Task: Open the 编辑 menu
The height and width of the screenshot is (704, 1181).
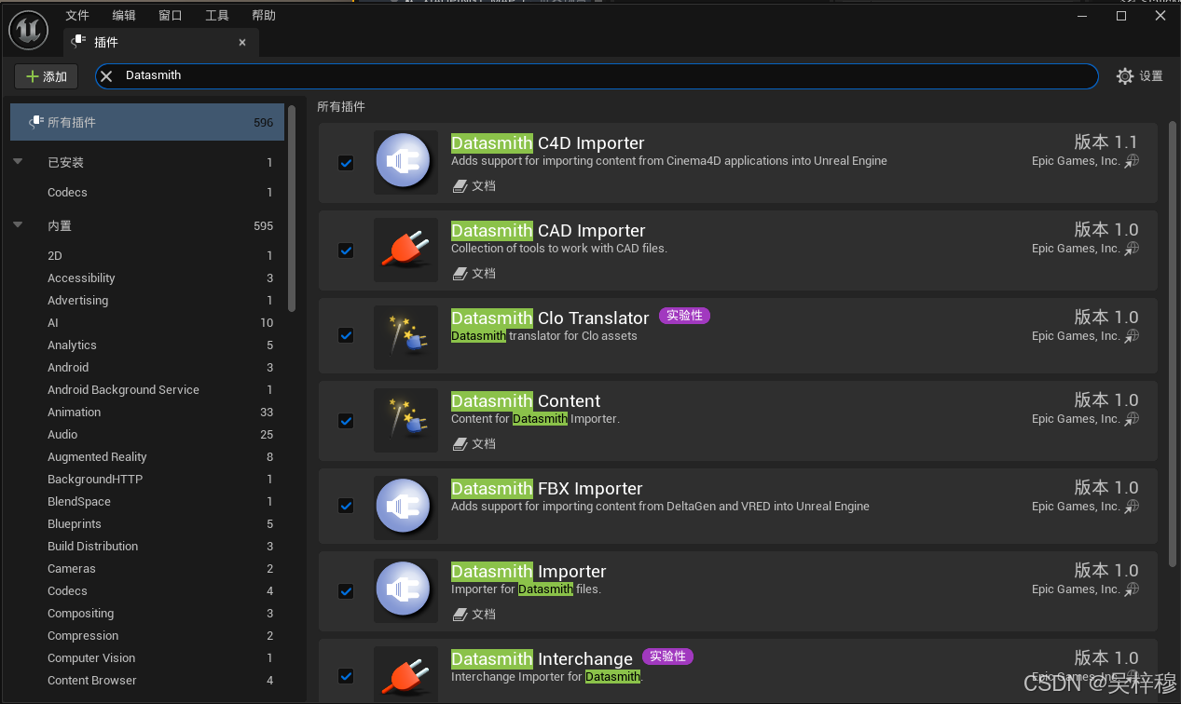Action: pyautogui.click(x=124, y=16)
